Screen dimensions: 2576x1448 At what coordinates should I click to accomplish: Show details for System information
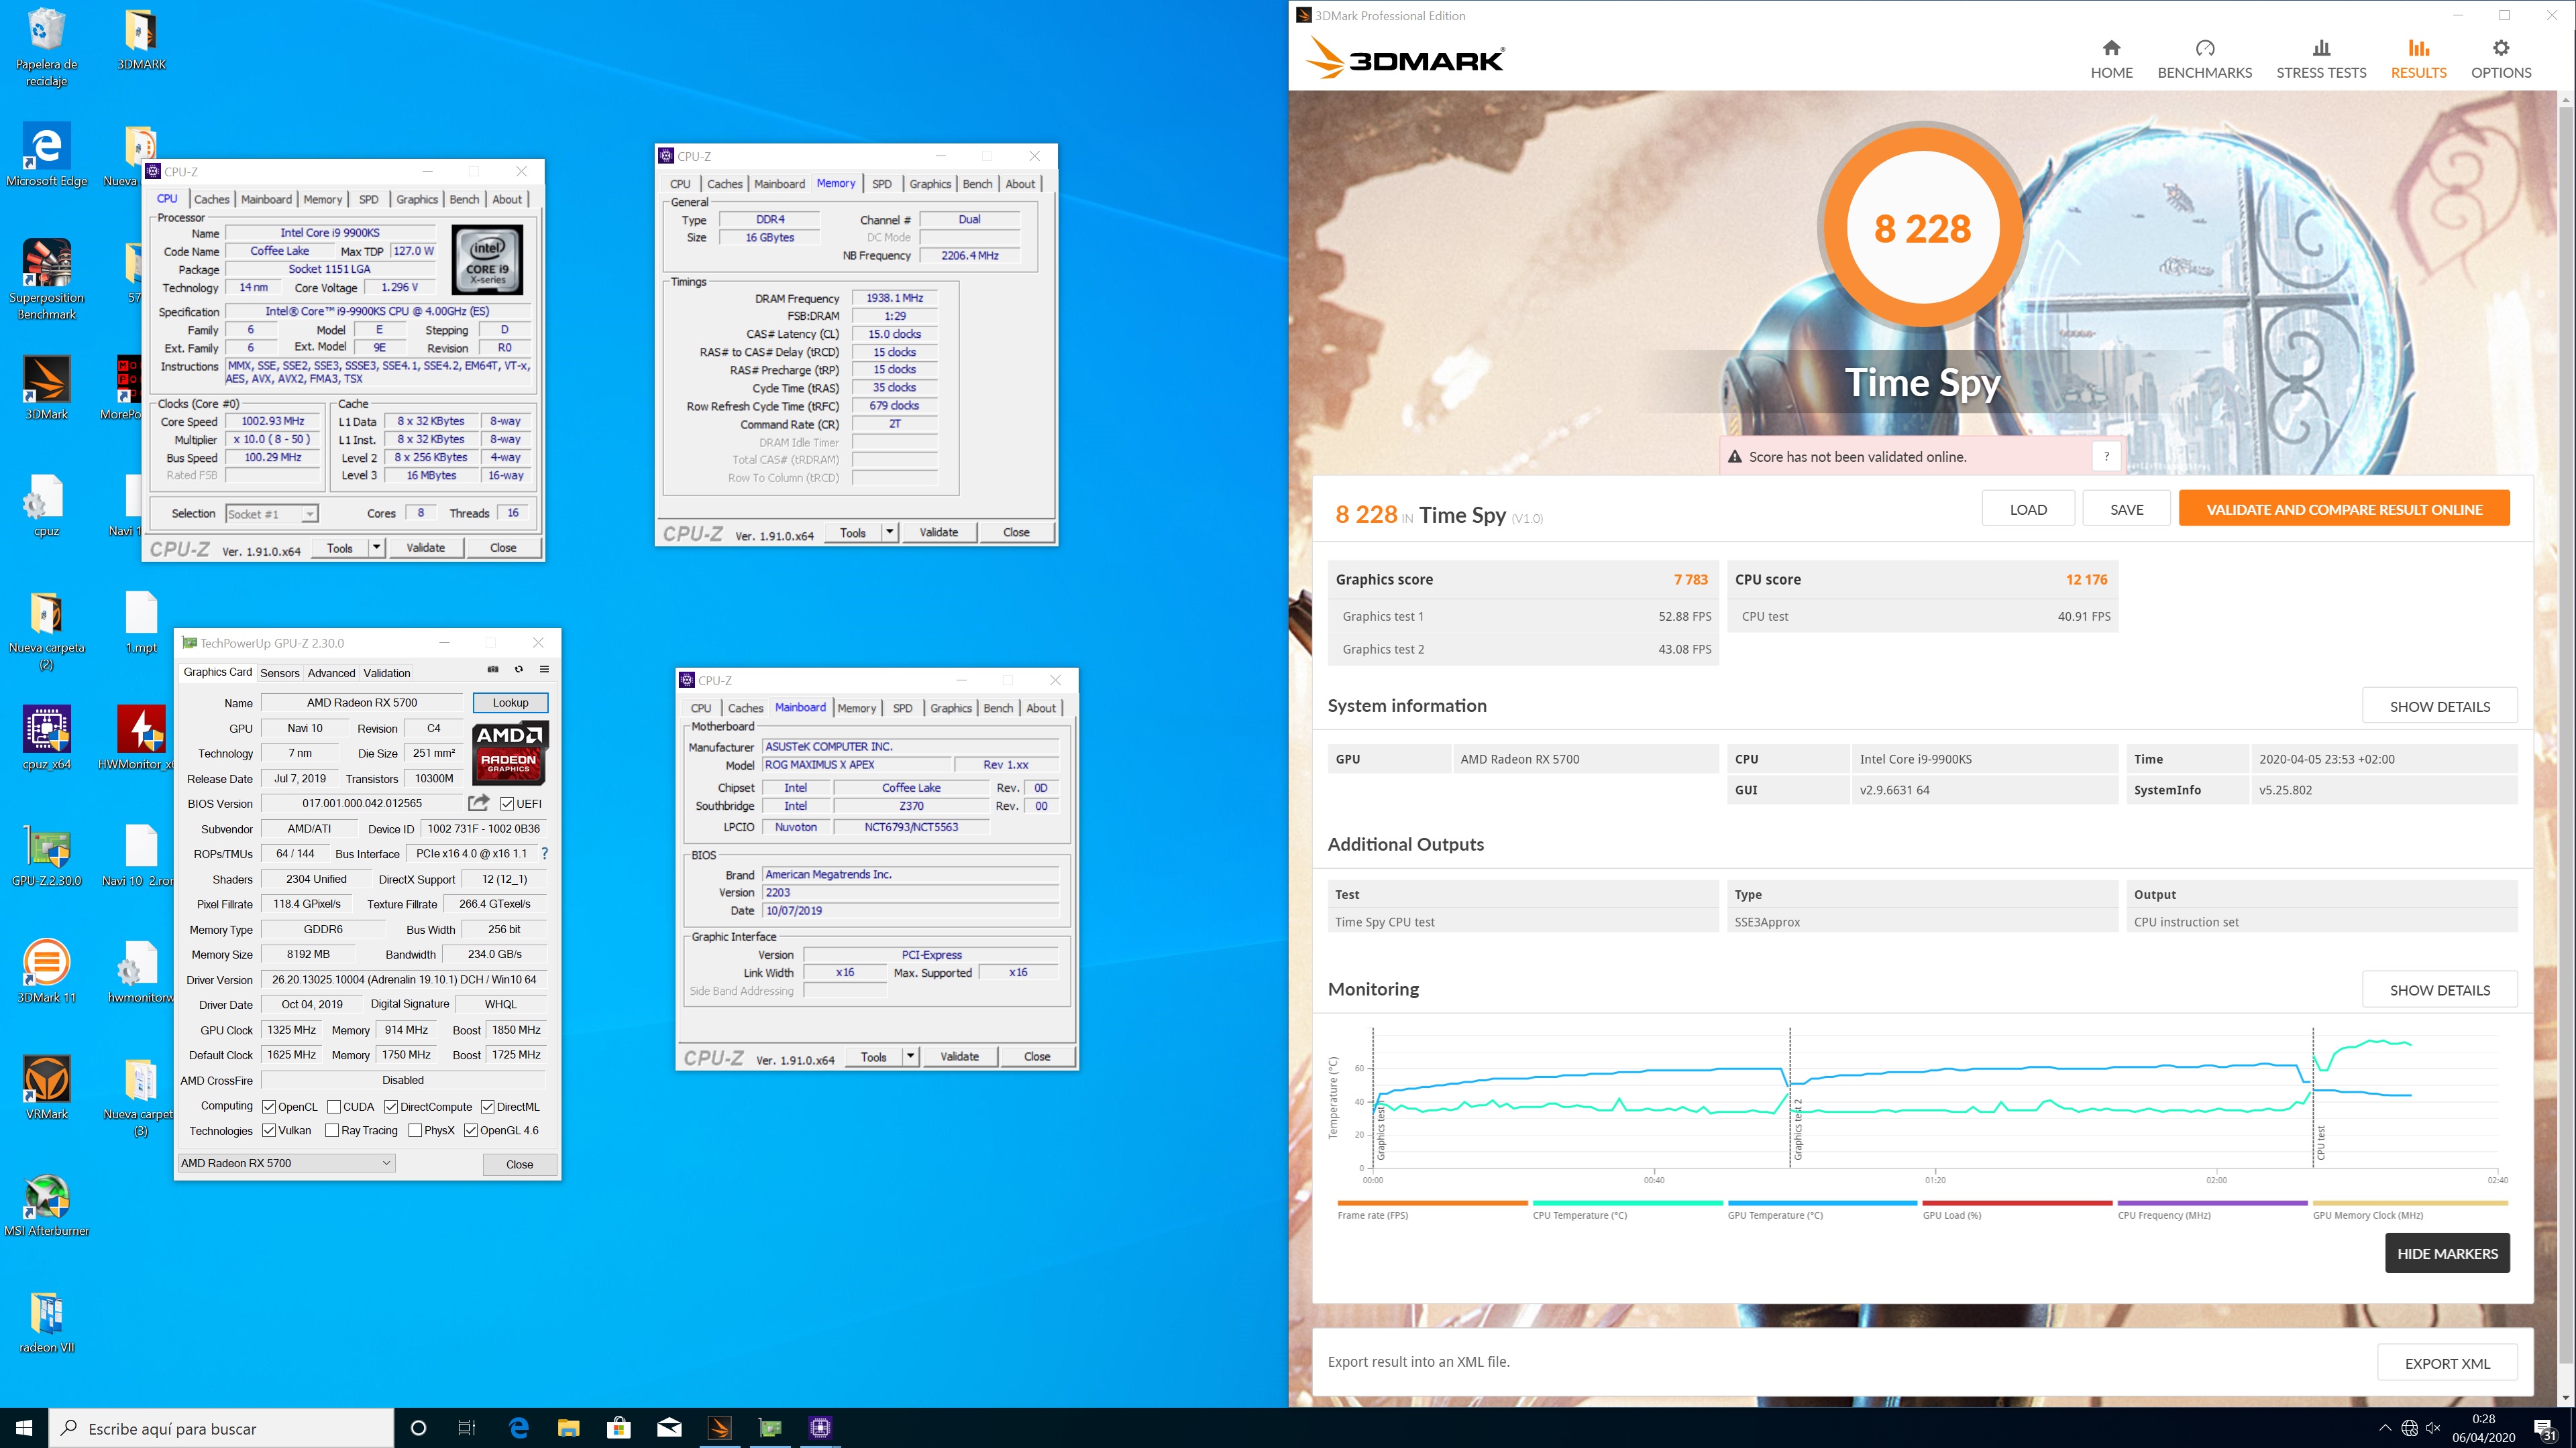coord(2439,705)
